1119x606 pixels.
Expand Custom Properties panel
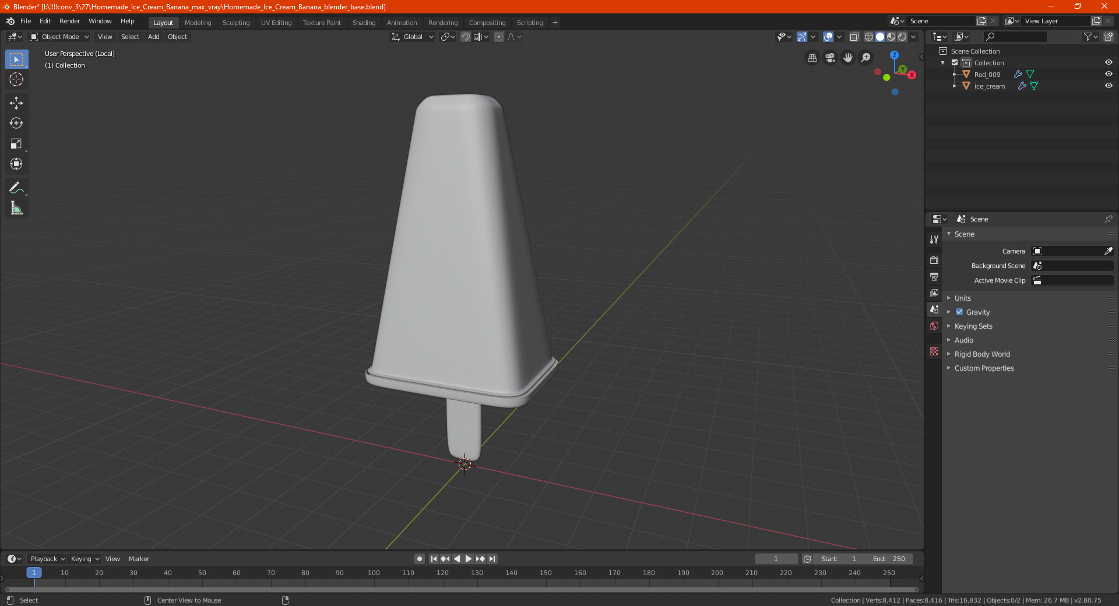[x=984, y=368]
